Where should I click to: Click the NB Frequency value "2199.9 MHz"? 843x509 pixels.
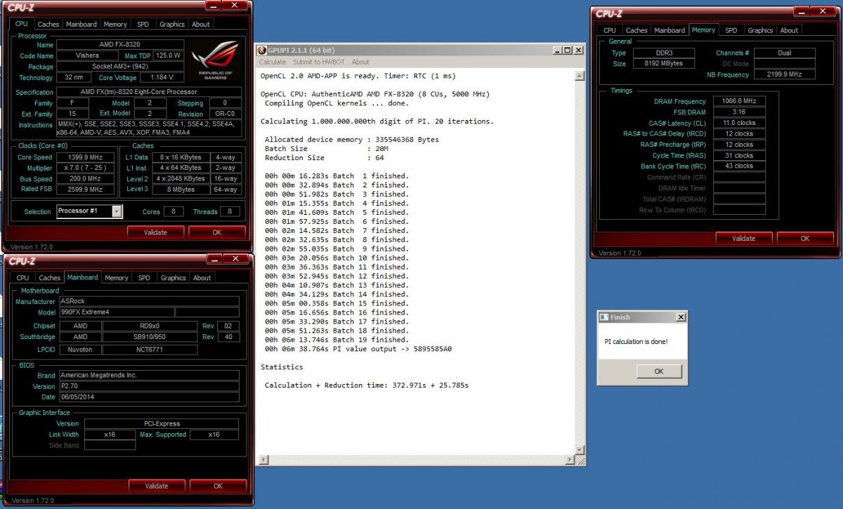click(x=785, y=74)
